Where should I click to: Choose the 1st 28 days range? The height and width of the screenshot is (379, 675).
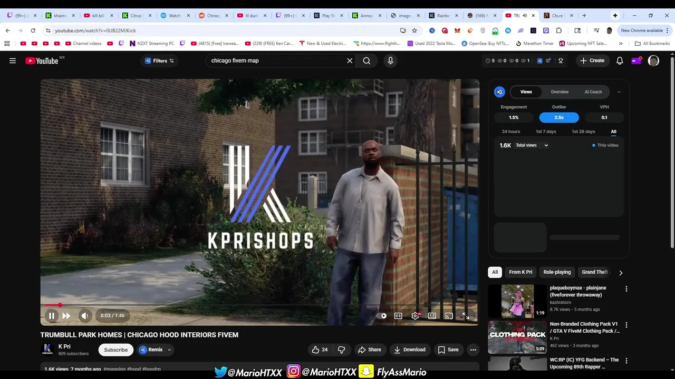pyautogui.click(x=583, y=132)
